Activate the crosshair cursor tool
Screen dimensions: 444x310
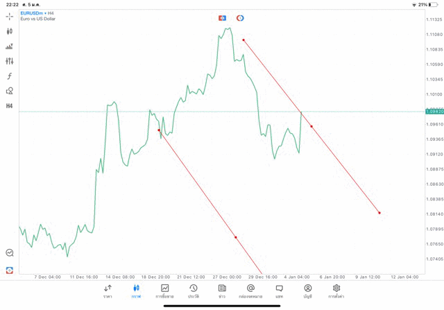tap(10, 16)
